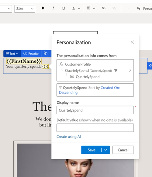Click the Rewrite tab button

point(31,54)
